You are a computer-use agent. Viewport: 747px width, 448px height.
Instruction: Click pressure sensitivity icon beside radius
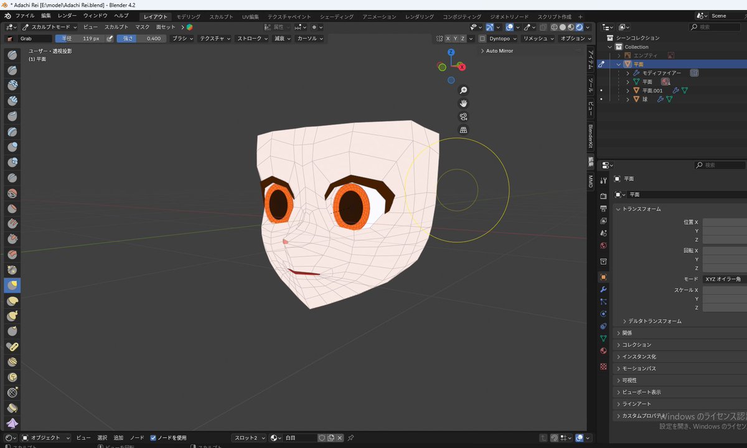(x=110, y=39)
